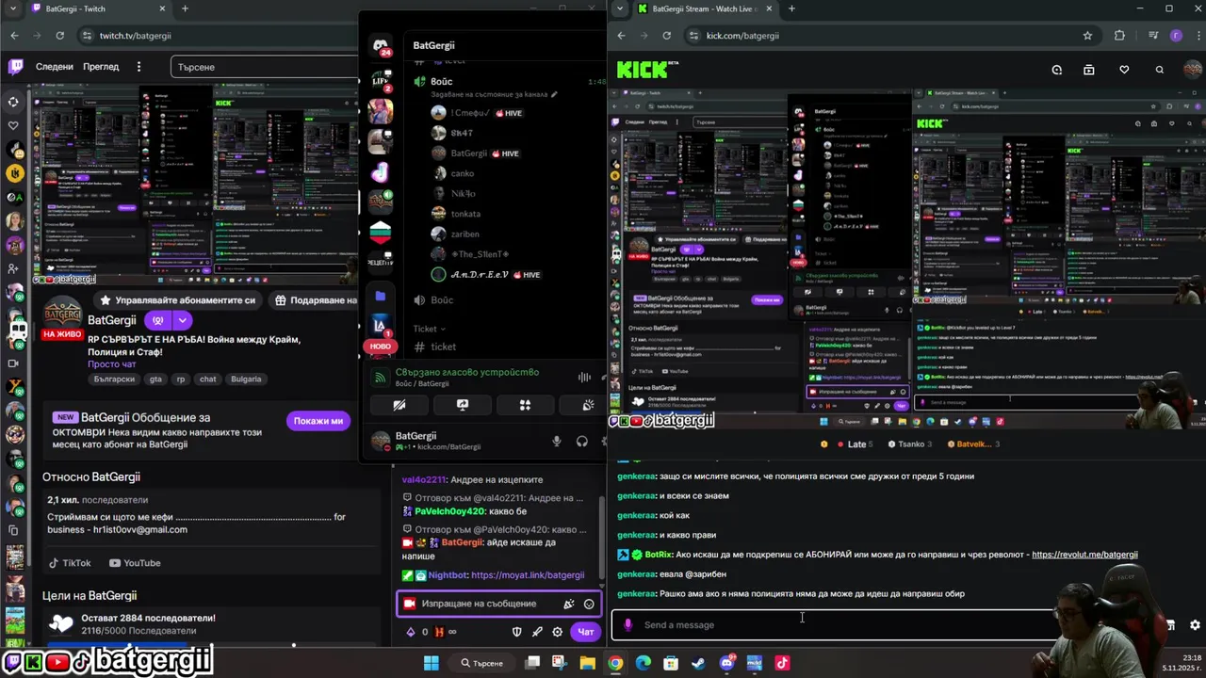Select the gta tag
This screenshot has width=1206, height=678.
point(155,379)
